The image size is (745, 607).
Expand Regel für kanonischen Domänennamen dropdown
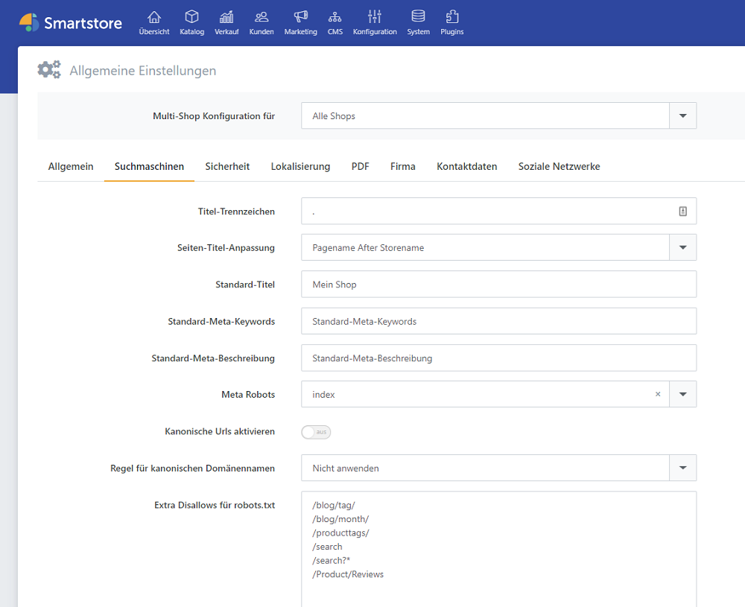point(682,468)
